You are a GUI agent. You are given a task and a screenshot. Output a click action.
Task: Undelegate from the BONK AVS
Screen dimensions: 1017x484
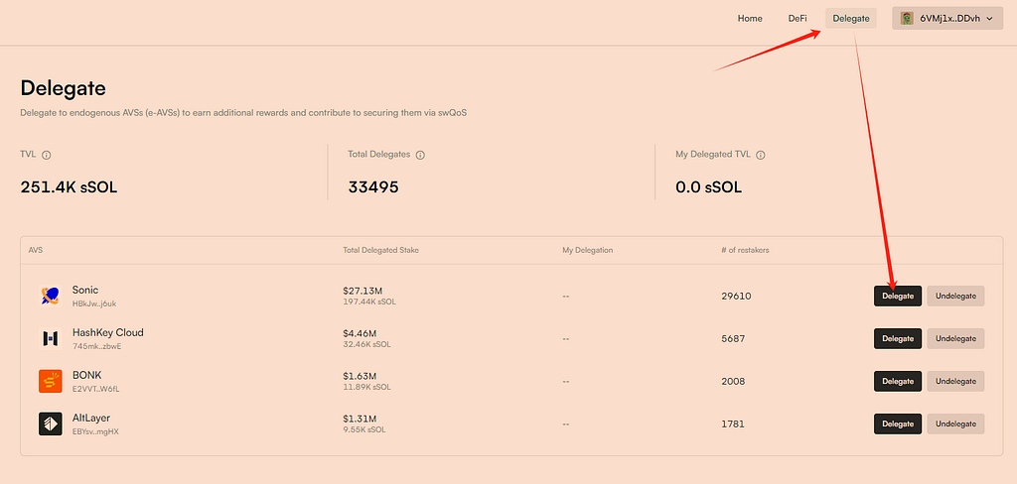point(955,381)
